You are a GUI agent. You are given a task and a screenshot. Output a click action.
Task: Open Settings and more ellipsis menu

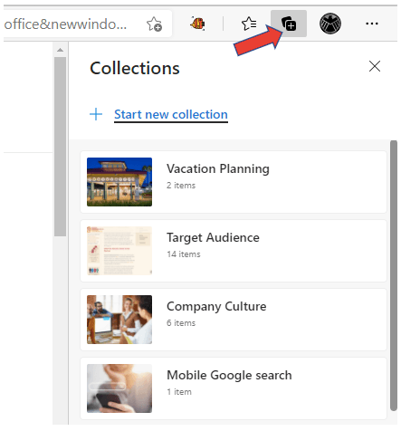pos(372,24)
